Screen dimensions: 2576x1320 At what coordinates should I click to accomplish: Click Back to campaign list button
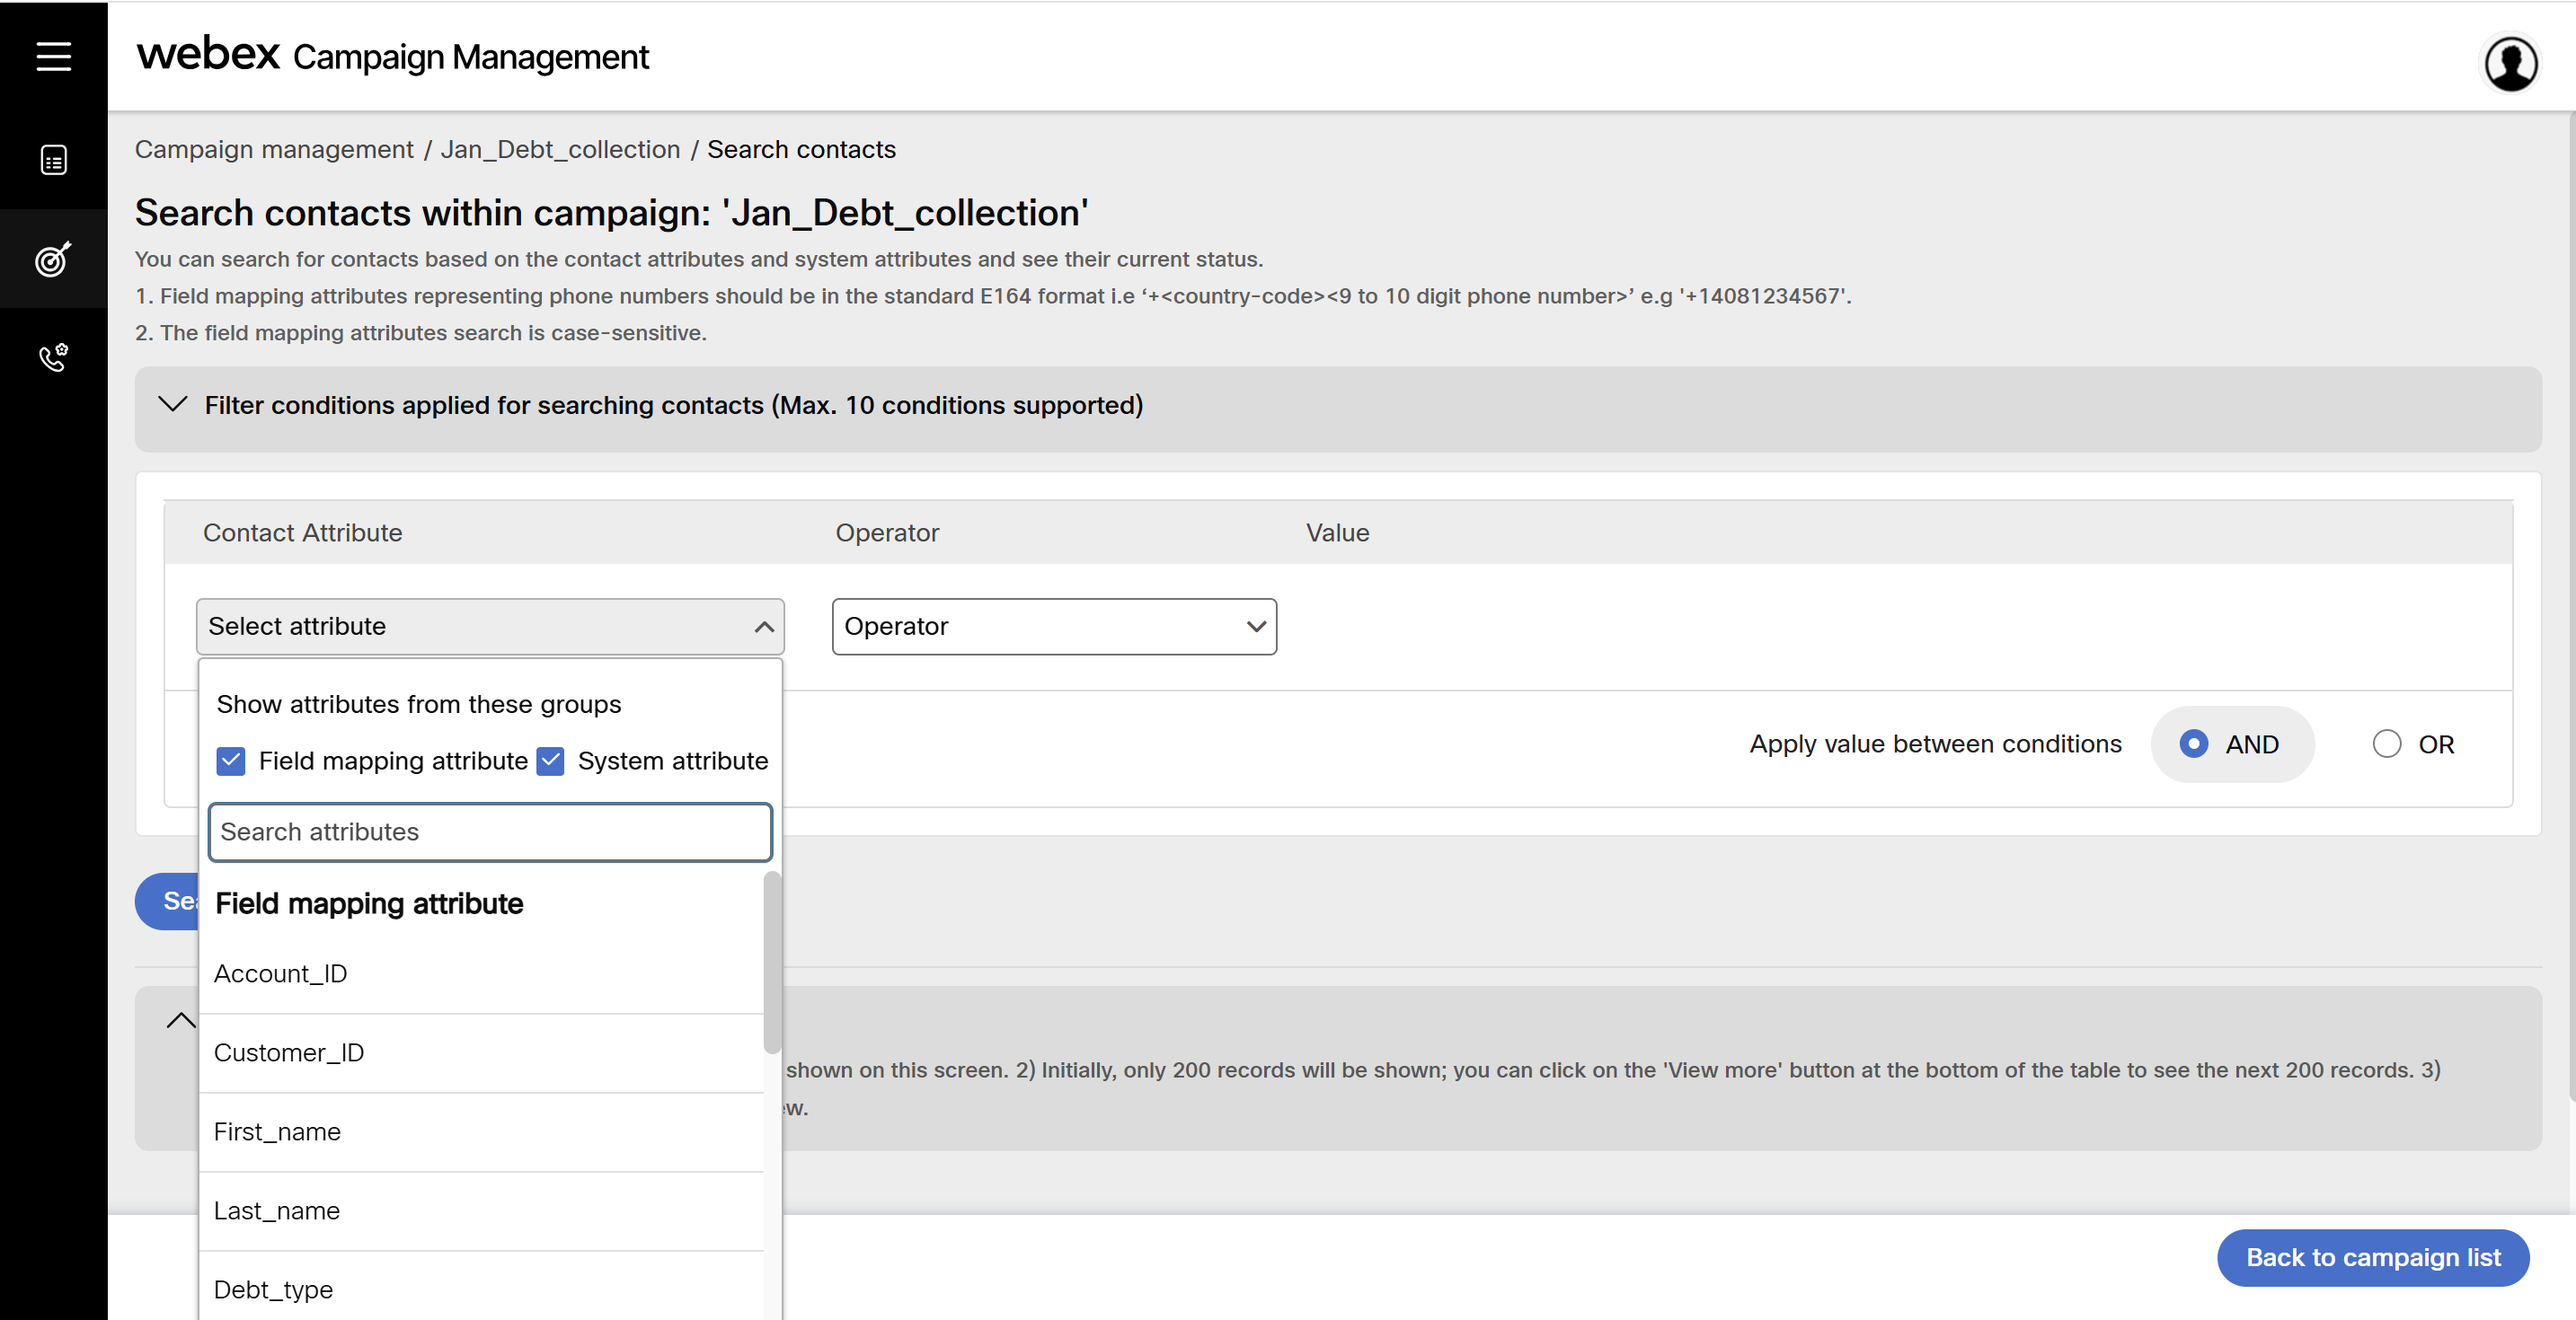coord(2372,1257)
